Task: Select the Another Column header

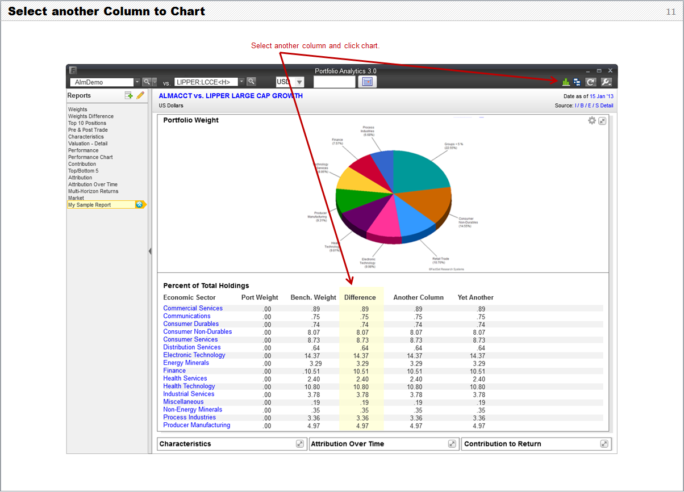Action: 419,297
